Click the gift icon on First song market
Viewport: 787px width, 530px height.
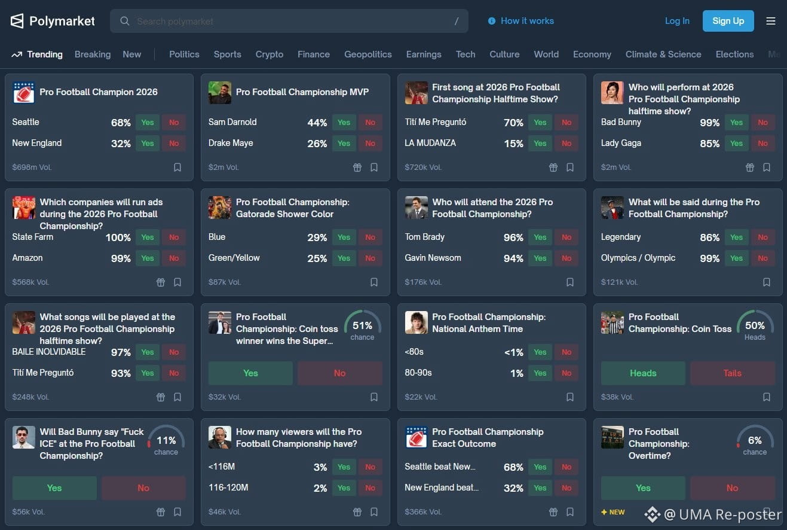pos(553,167)
